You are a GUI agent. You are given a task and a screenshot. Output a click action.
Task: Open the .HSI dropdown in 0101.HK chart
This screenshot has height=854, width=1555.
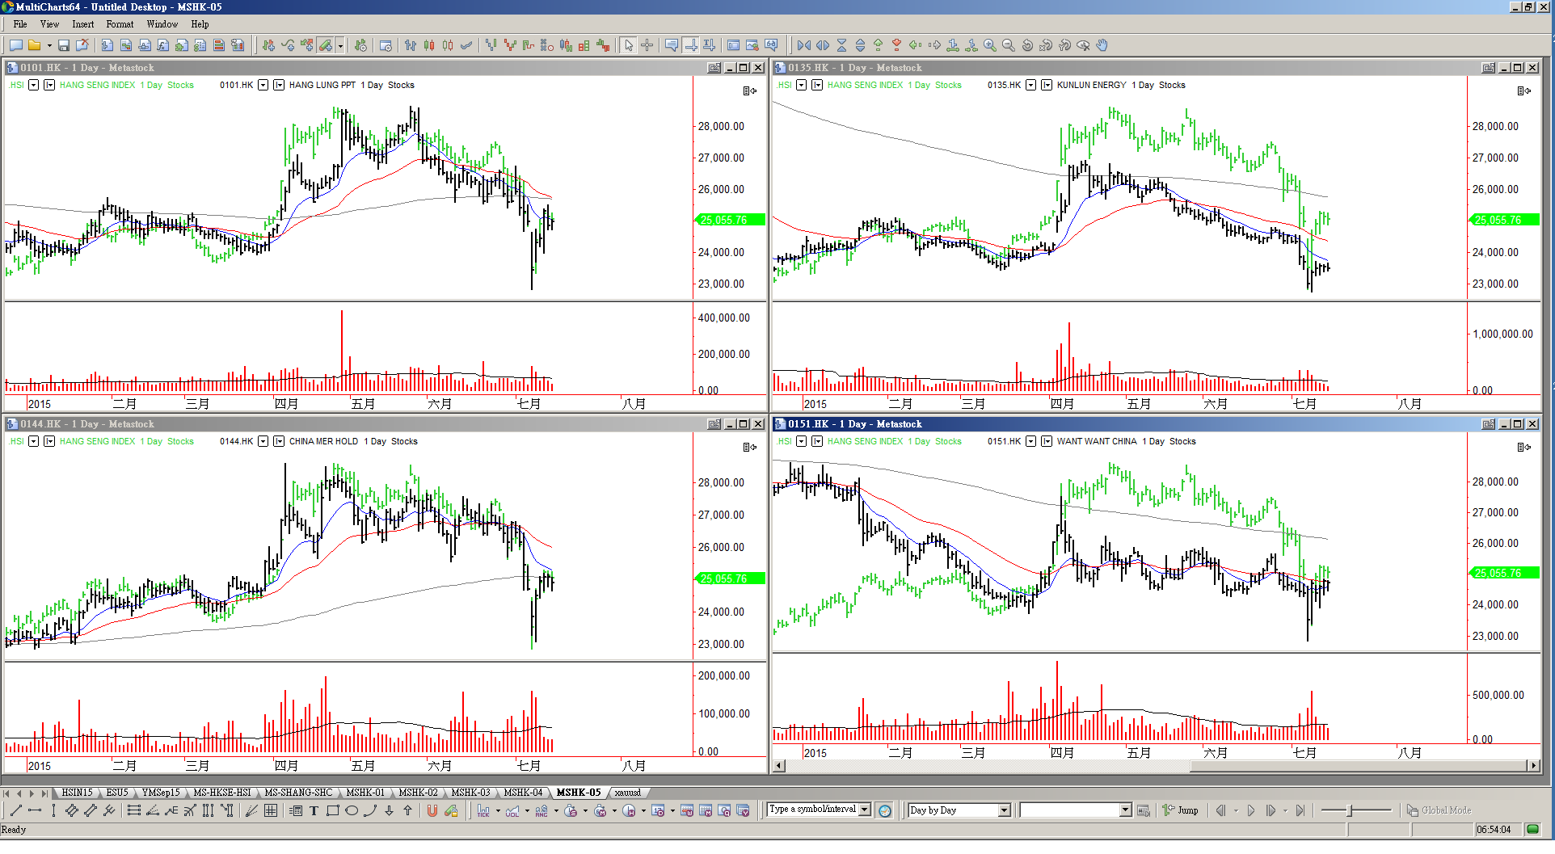pos(33,85)
